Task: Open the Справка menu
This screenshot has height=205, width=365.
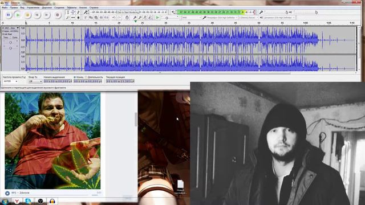Action: coord(94,7)
